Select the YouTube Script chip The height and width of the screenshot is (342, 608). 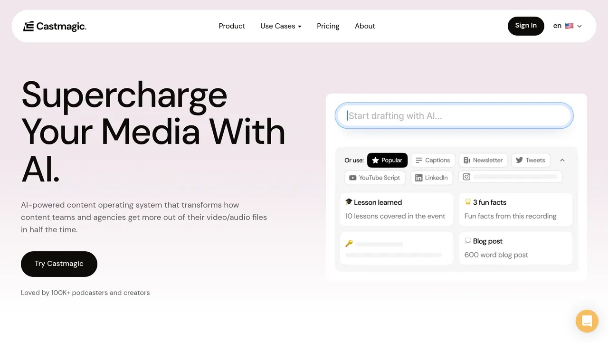tap(375, 178)
